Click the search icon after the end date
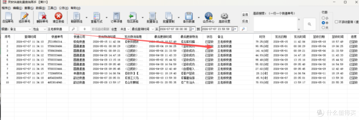This screenshot has width=359, height=120. point(243,29)
